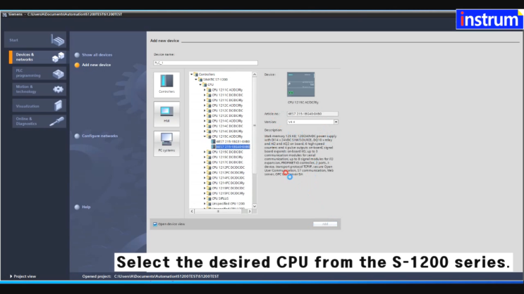Select CPU 1215C DC/DC/Rly tree row
The image size is (524, 294).
(x=227, y=157)
